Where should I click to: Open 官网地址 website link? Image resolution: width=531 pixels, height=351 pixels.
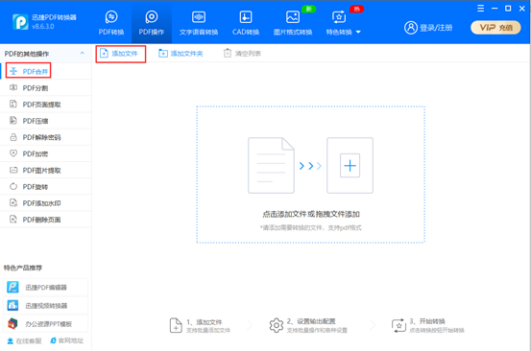(x=66, y=340)
